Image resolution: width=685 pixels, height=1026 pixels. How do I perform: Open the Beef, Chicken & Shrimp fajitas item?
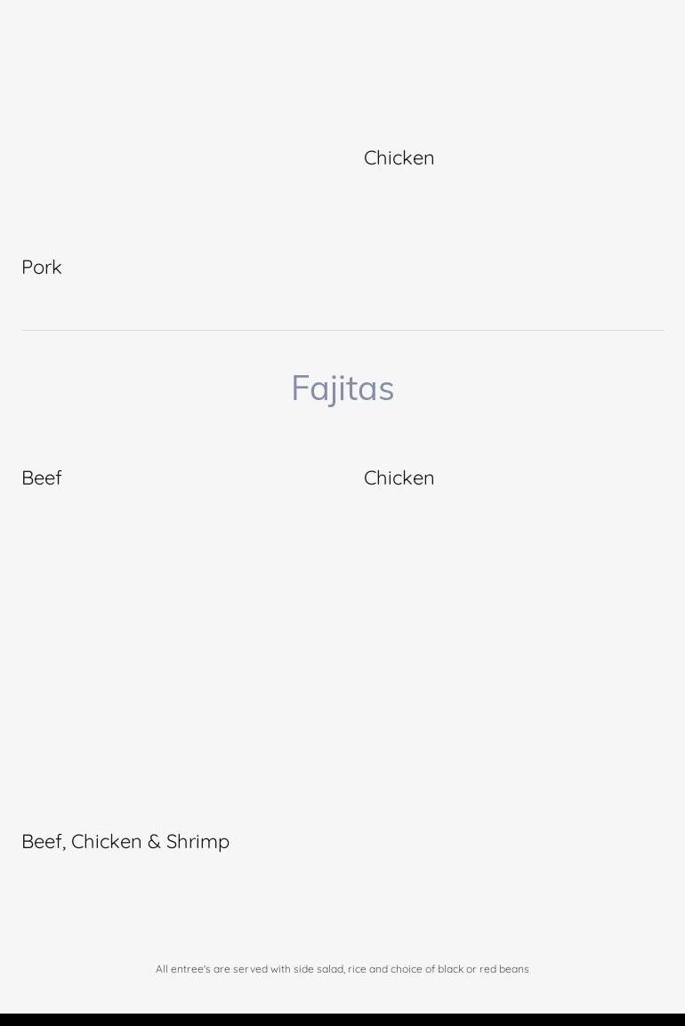click(x=125, y=841)
